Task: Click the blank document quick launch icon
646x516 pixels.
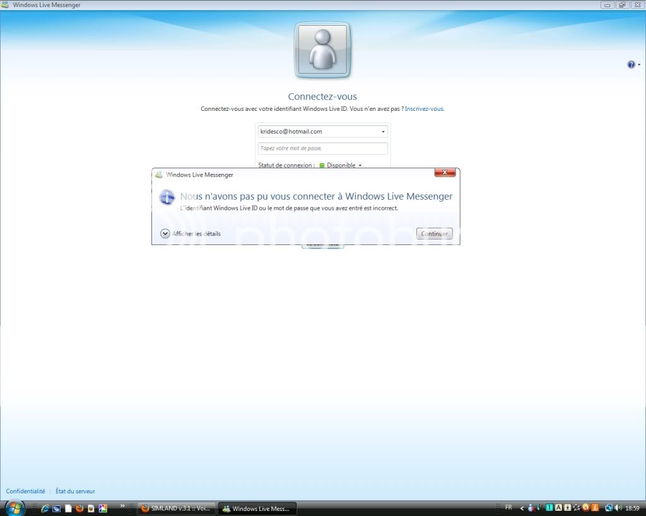Action: point(68,508)
